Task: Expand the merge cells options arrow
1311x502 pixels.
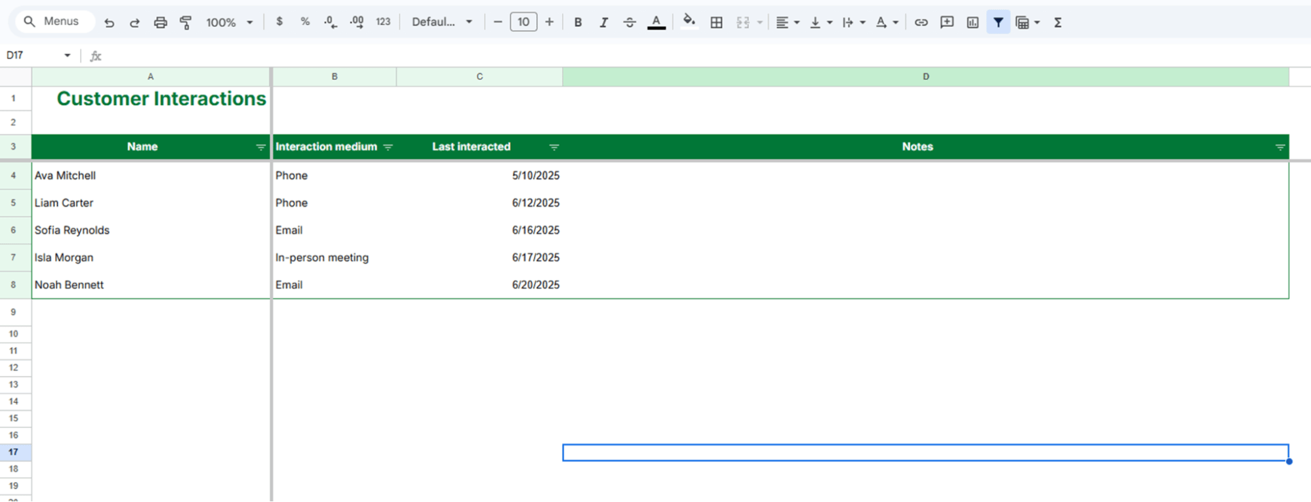Action: tap(759, 22)
